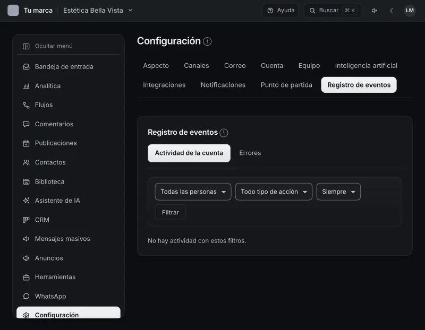
Task: Expand the Estética Bella Vista account switcher
Action: click(98, 11)
